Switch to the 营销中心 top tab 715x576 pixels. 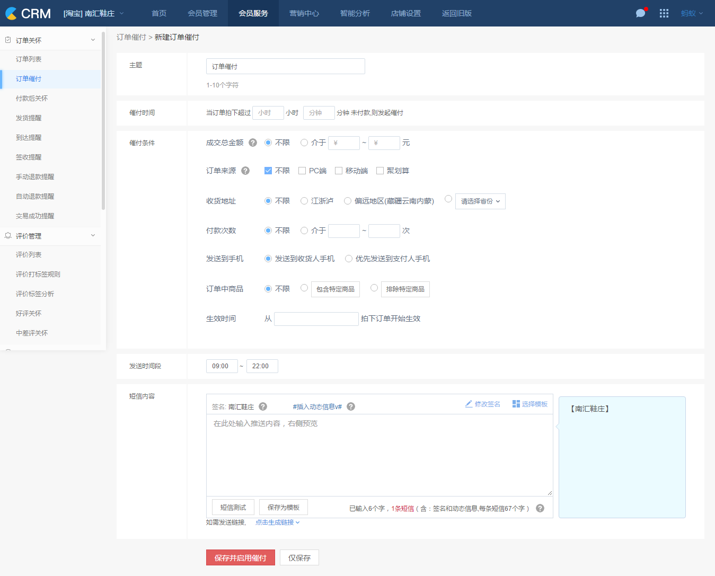pyautogui.click(x=304, y=13)
